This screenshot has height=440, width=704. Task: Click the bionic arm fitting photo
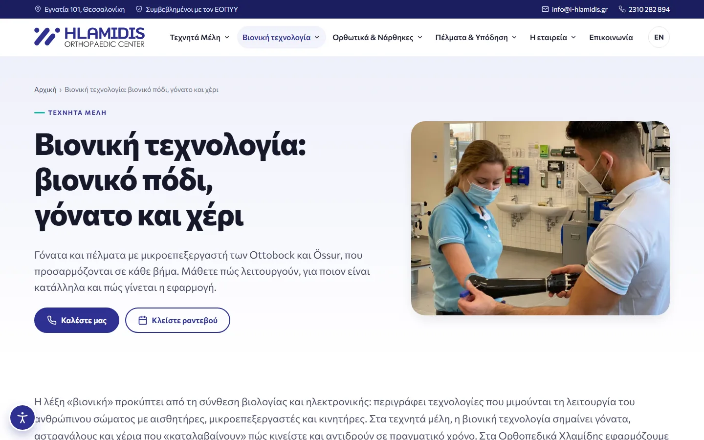[x=540, y=218]
